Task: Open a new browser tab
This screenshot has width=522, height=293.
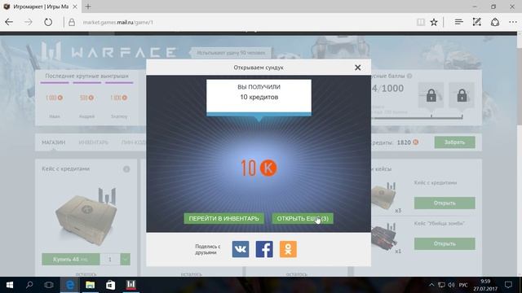Action: (88, 7)
